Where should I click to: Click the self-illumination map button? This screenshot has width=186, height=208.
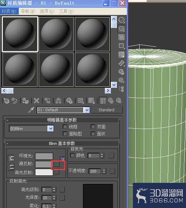[111, 156]
